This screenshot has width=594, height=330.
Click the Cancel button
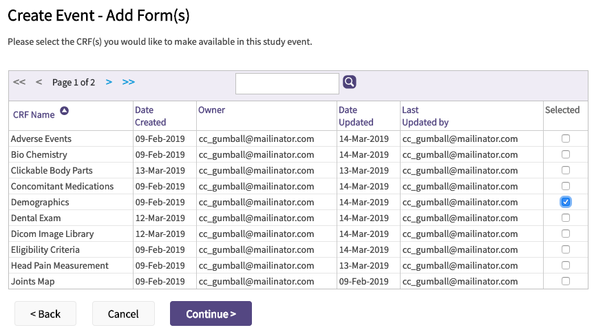click(x=123, y=313)
